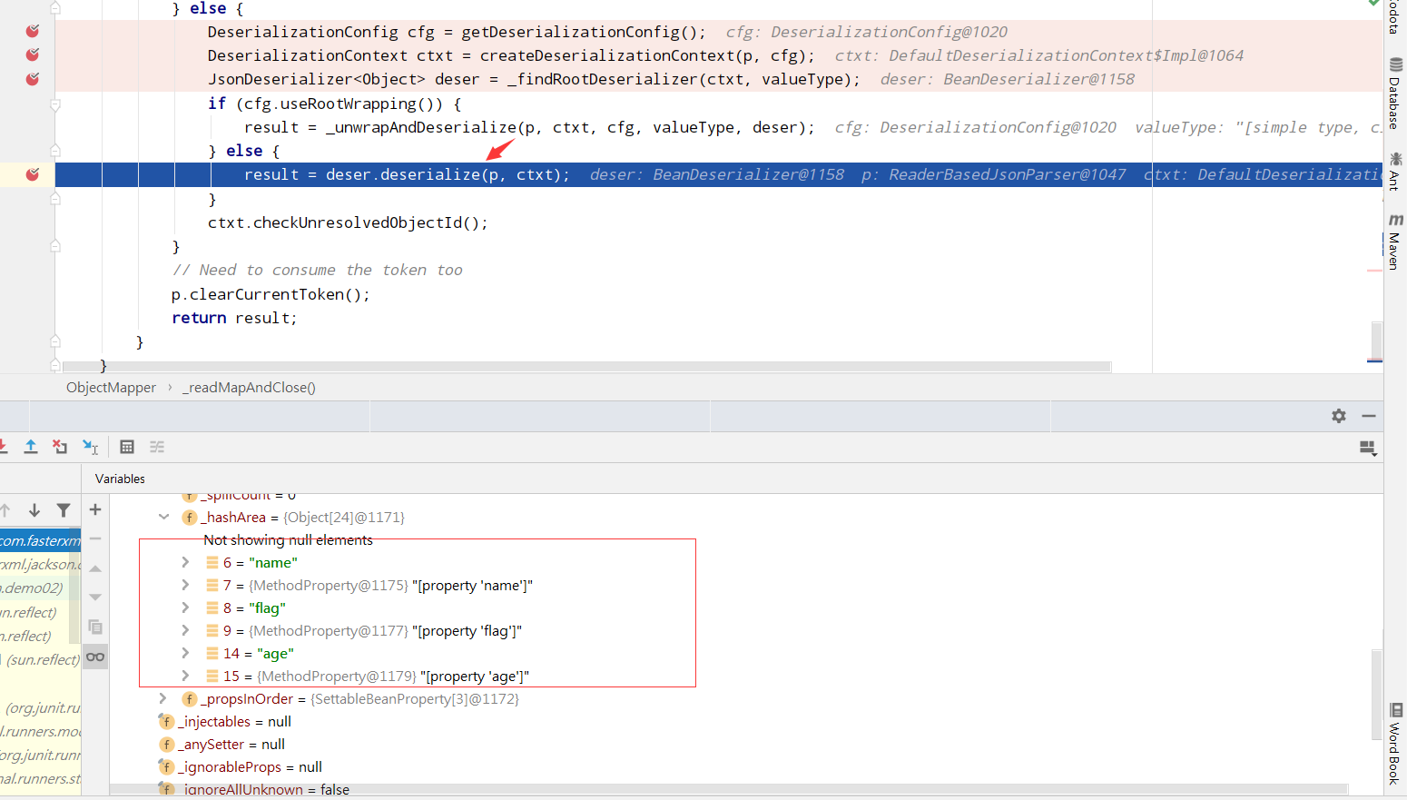Click the remove watch minus icon

(x=95, y=539)
